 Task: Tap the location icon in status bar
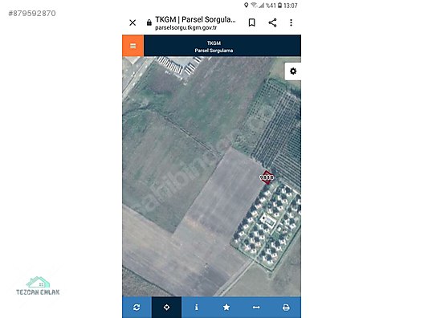point(246,5)
